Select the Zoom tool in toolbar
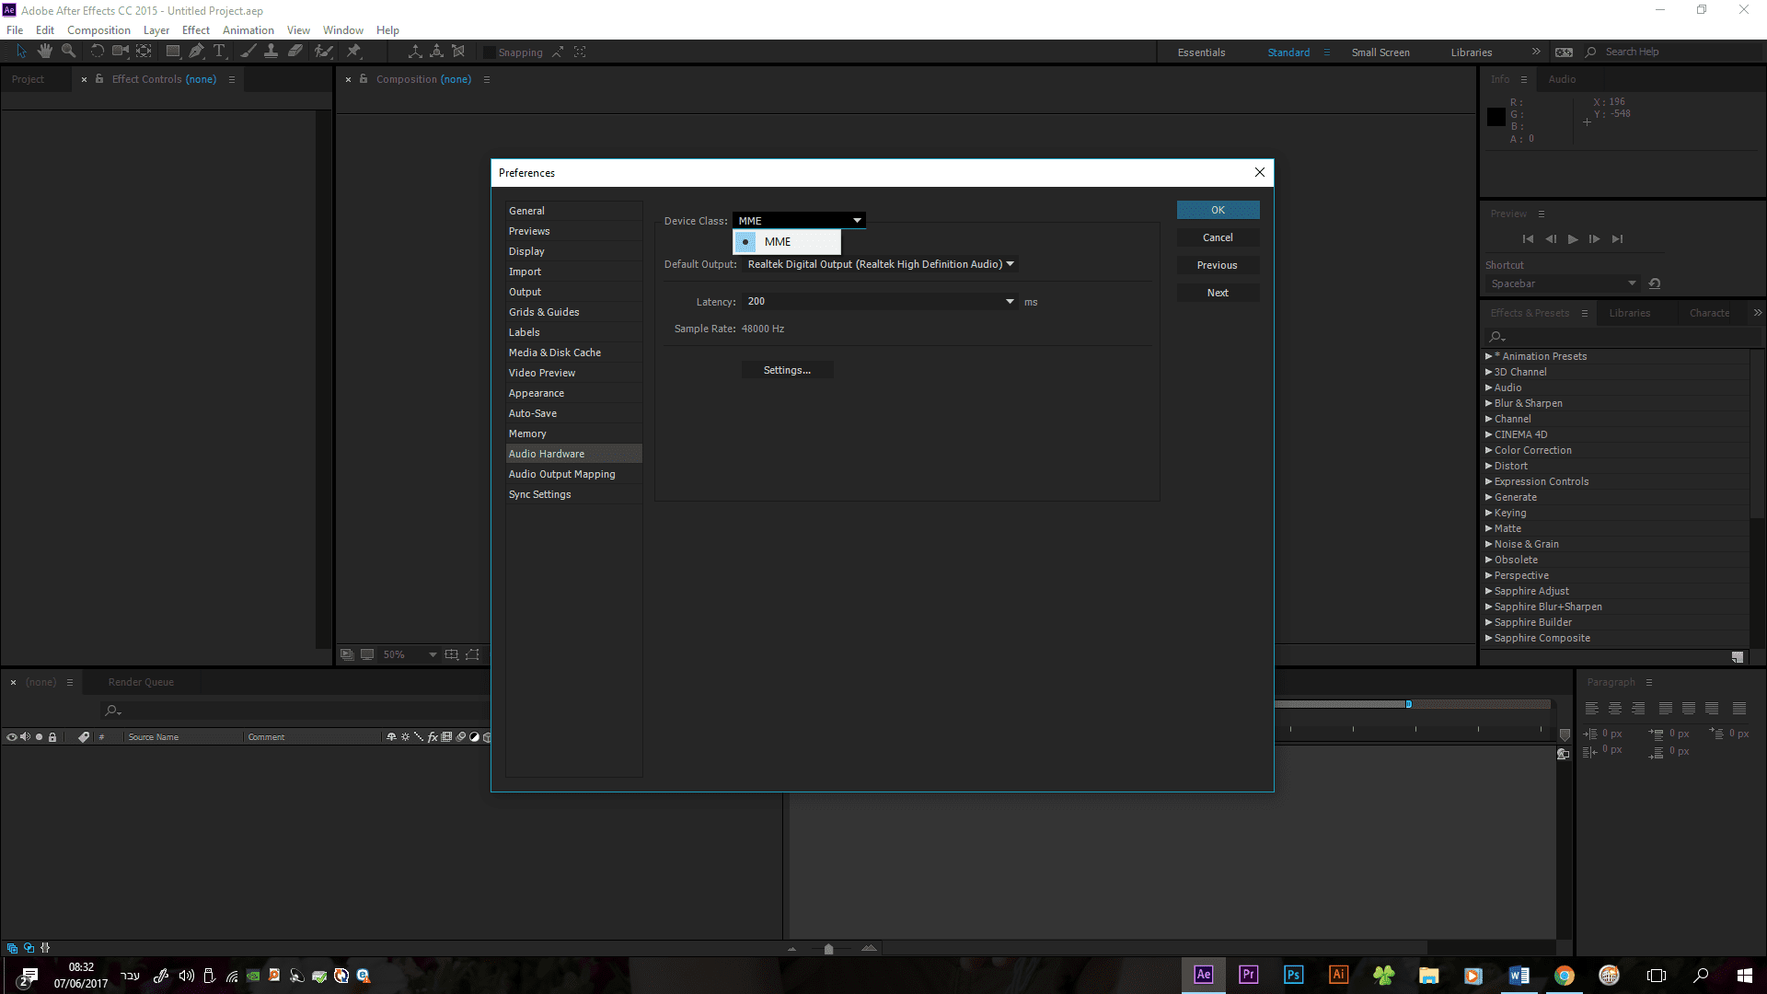 68,52
